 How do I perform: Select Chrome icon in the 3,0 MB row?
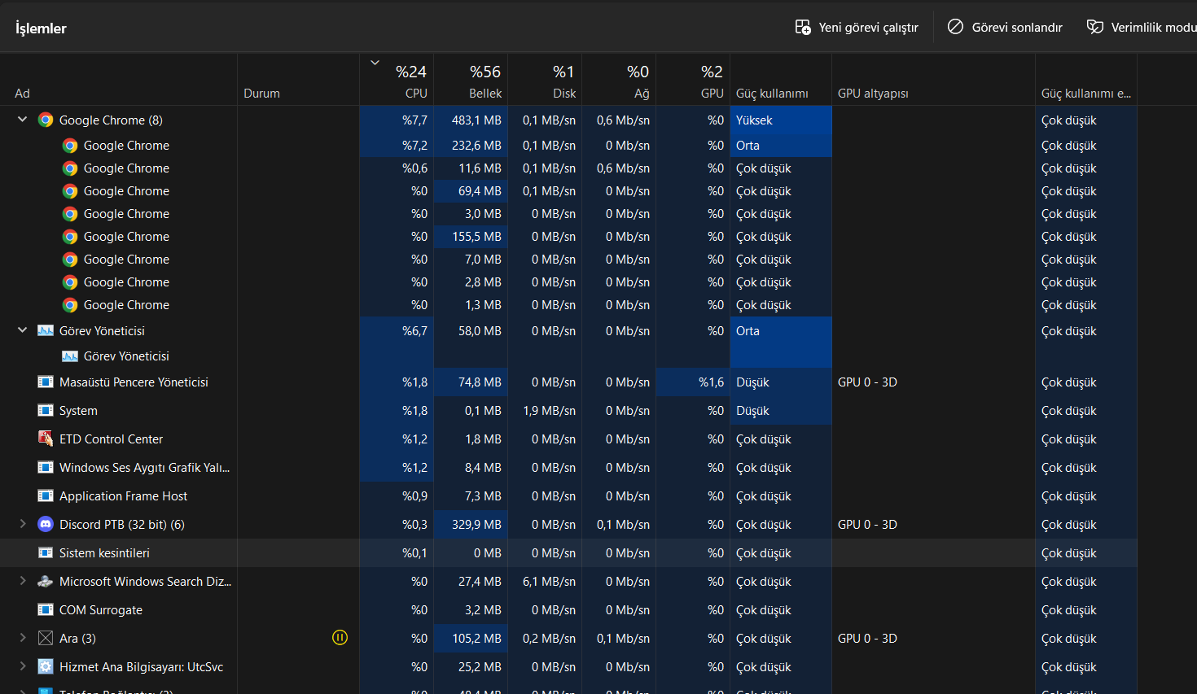[x=70, y=214]
